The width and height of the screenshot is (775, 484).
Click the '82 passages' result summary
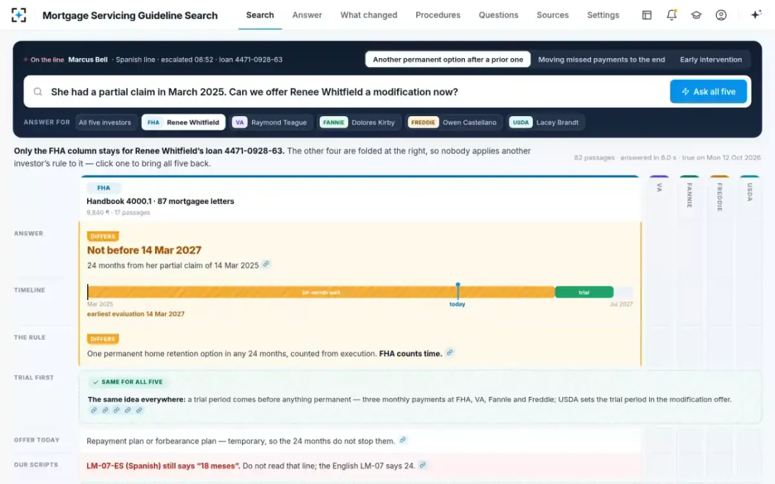pos(667,157)
